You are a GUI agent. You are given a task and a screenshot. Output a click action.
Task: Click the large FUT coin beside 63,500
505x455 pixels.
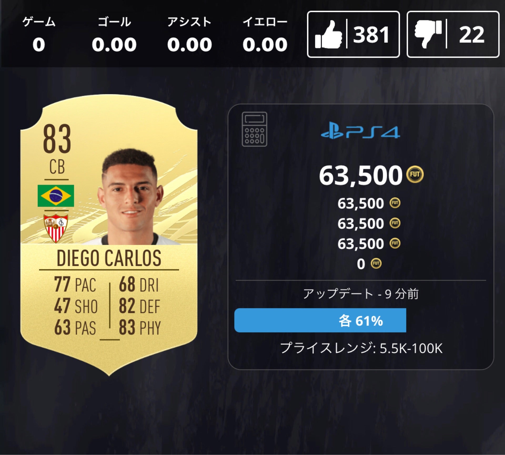pyautogui.click(x=415, y=174)
